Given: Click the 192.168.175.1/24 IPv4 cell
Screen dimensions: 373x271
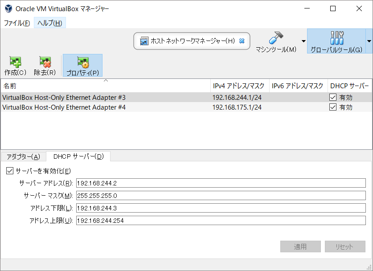Looking at the screenshot, I should tap(237, 107).
